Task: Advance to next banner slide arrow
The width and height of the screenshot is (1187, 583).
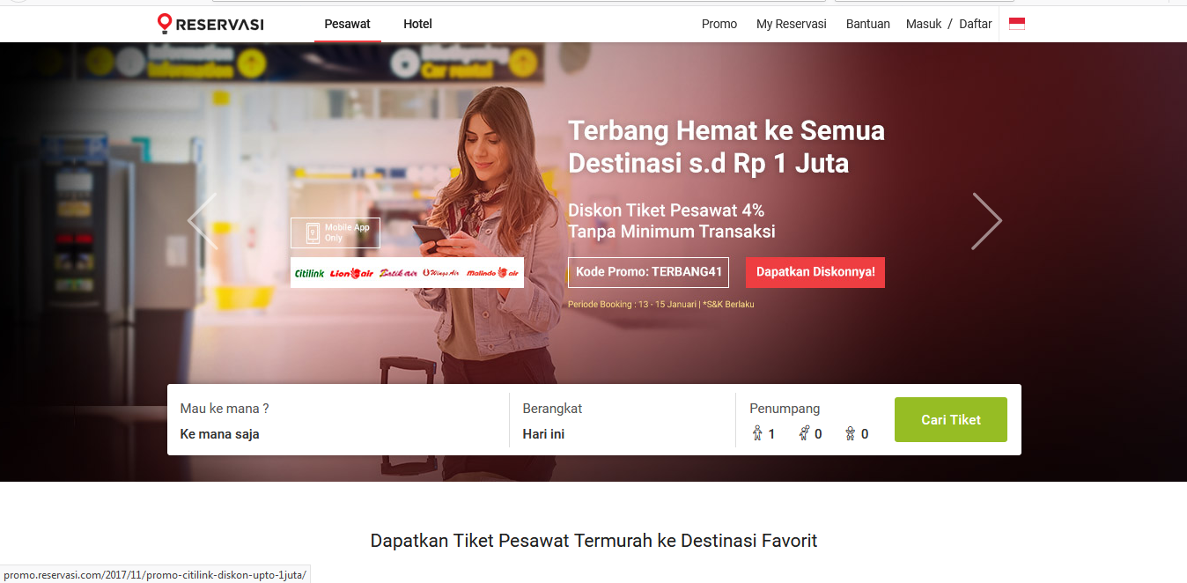Action: (986, 221)
